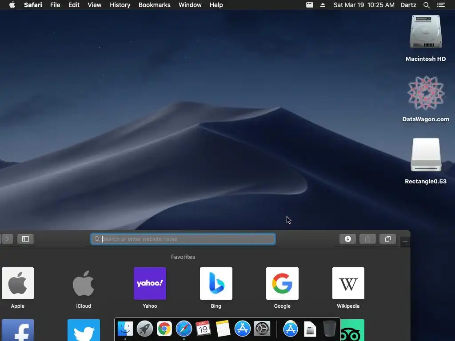Click the keyboard viewer menu bar icon
455x341 pixels.
tap(310, 5)
